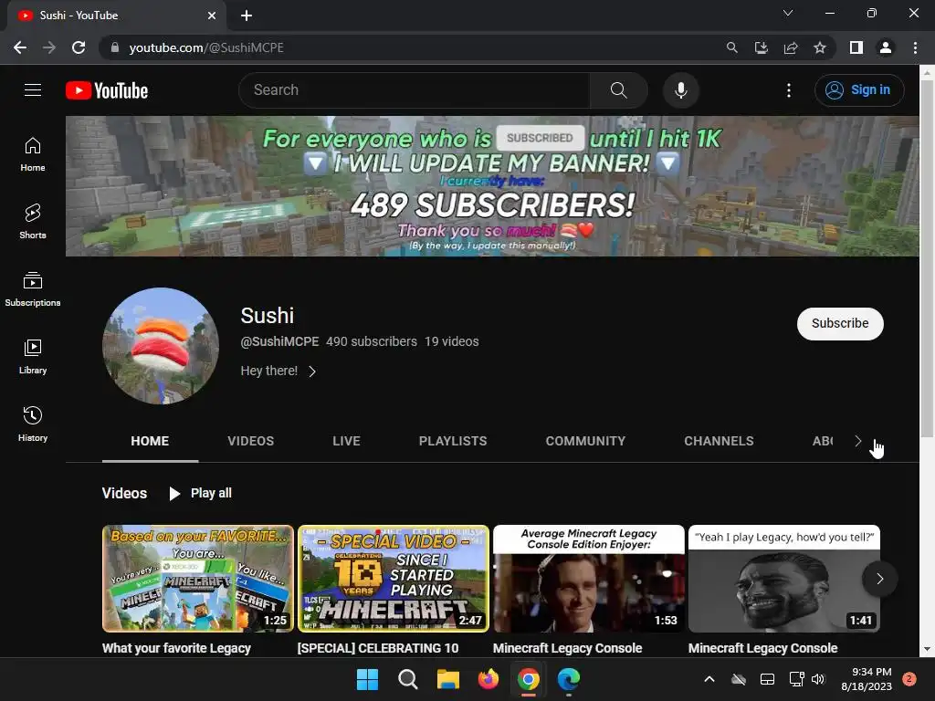Open the Home sidebar item

pyautogui.click(x=33, y=154)
